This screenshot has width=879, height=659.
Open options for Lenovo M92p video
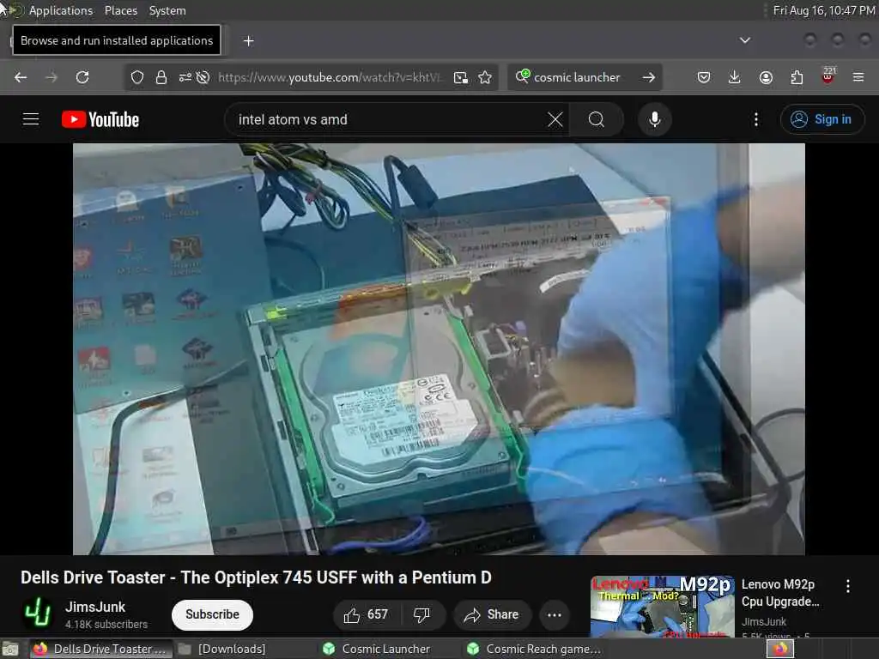[x=847, y=586]
